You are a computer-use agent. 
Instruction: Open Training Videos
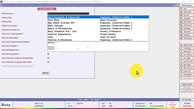187,84
